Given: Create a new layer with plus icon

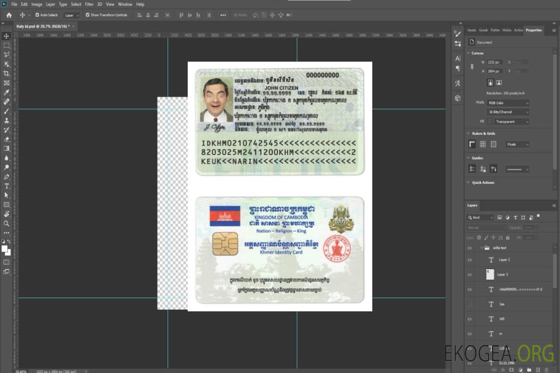Looking at the screenshot, I should (538, 370).
